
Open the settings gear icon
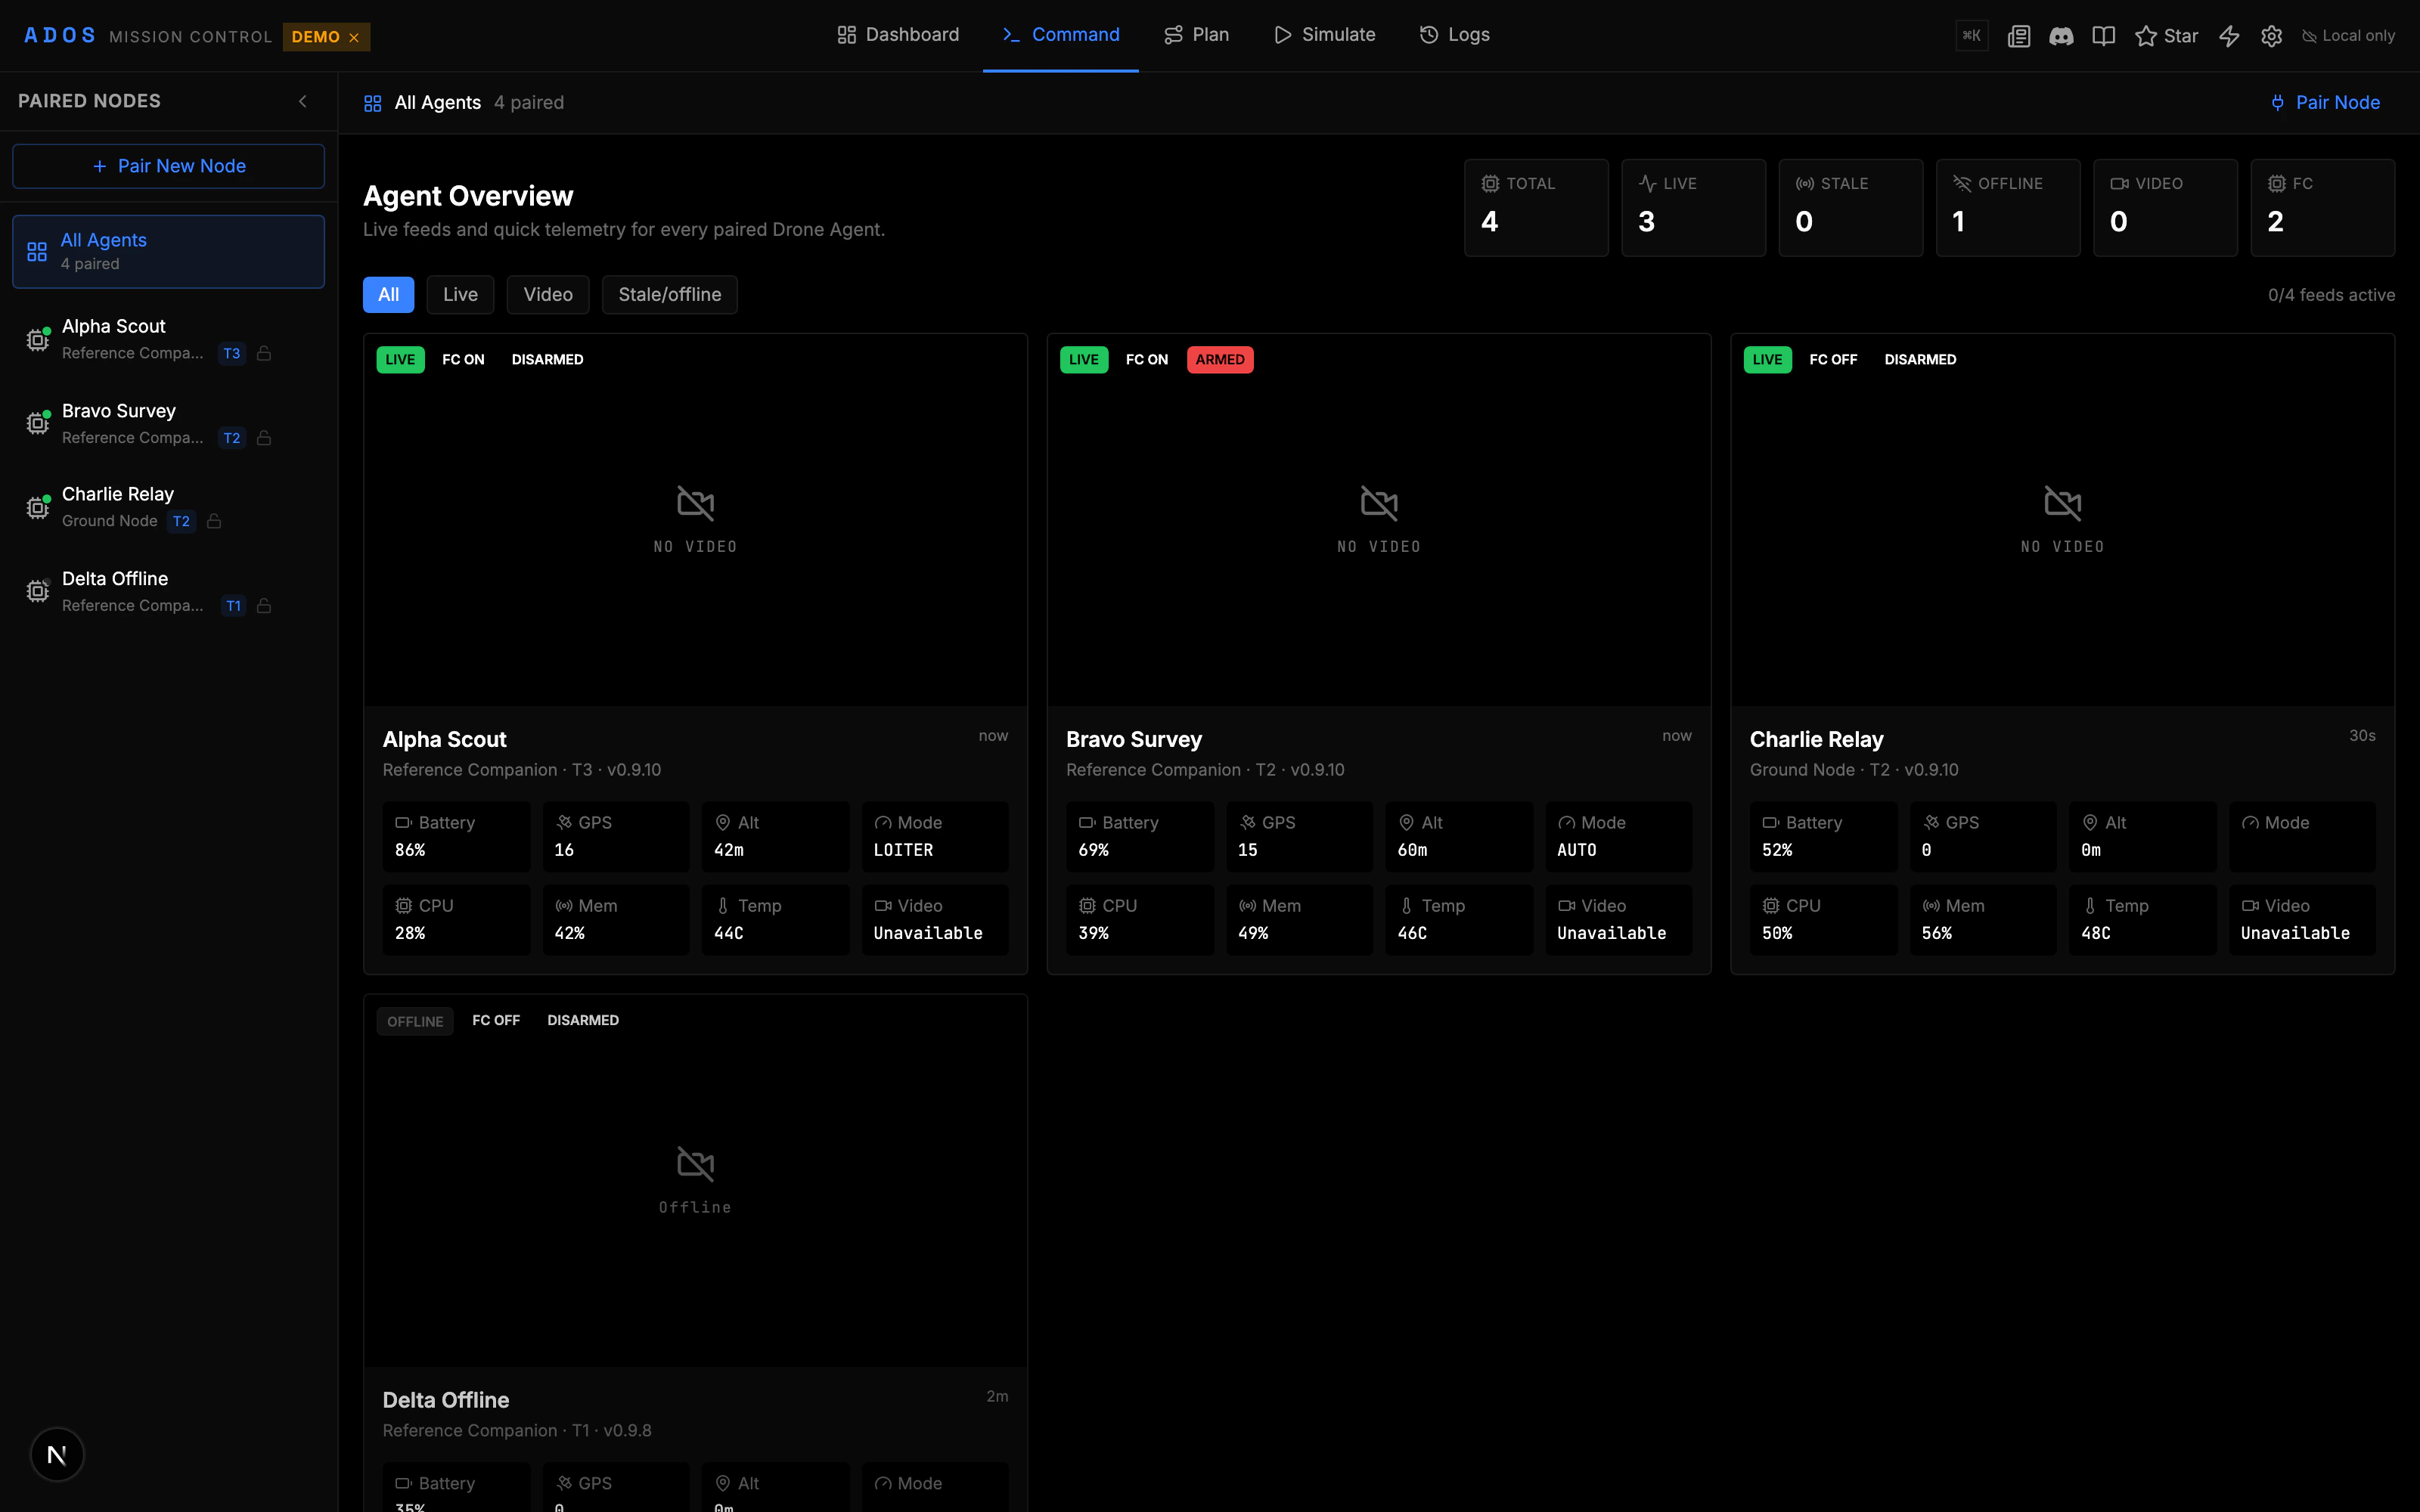pos(2271,36)
